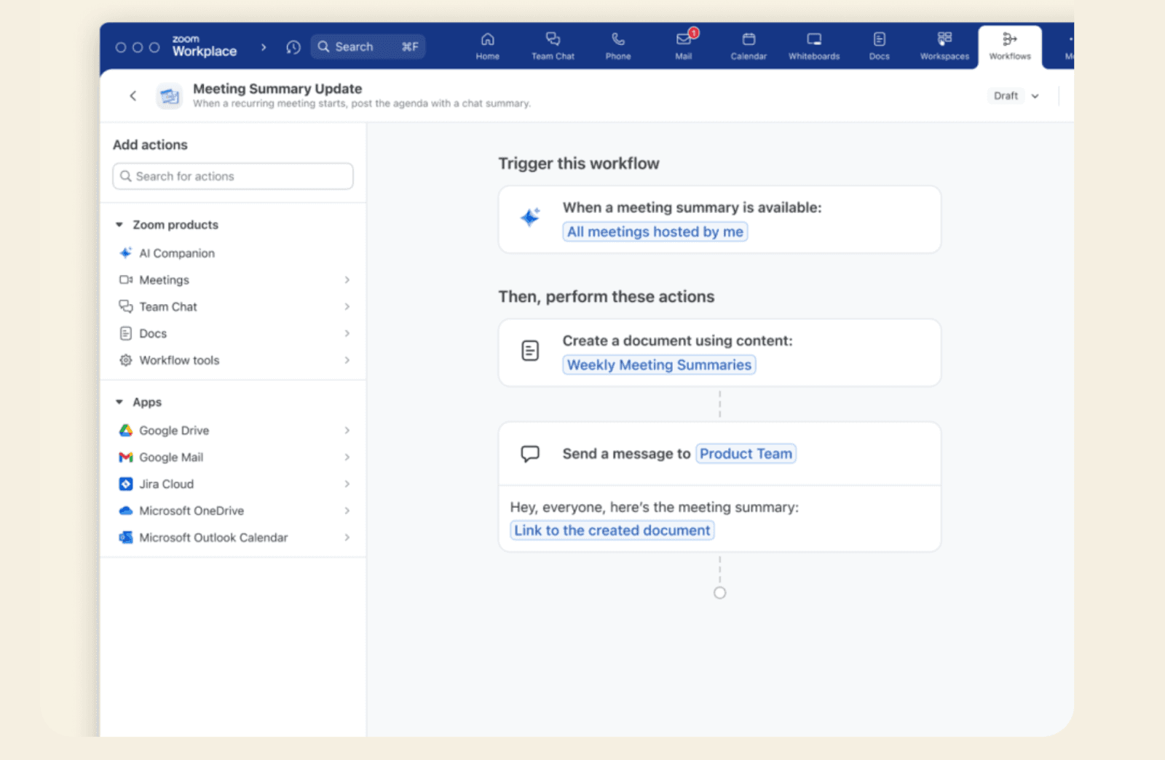Screen dimensions: 1165x760
Task: Click the Microsoft Outlook Calendar icon
Action: [125, 537]
